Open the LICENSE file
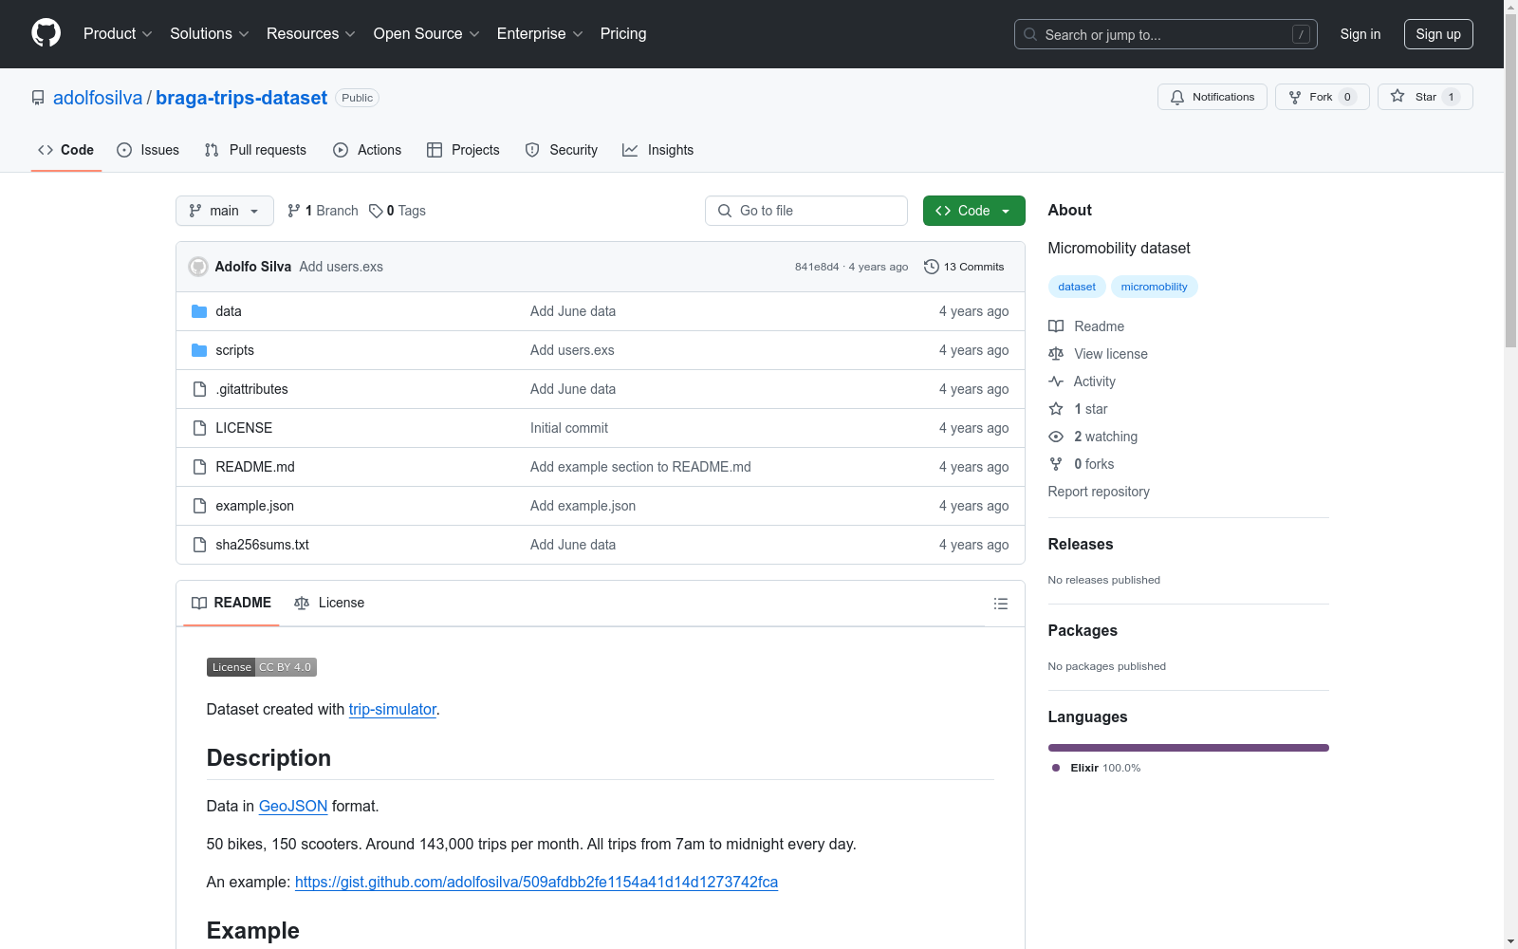This screenshot has width=1518, height=949. [244, 428]
